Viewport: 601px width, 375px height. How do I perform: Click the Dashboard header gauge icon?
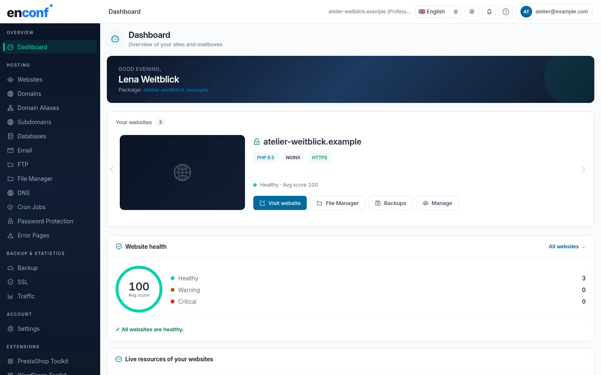[x=115, y=39]
